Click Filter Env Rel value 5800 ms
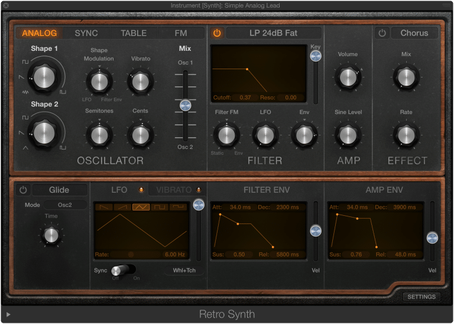The width and height of the screenshot is (454, 324). [287, 254]
